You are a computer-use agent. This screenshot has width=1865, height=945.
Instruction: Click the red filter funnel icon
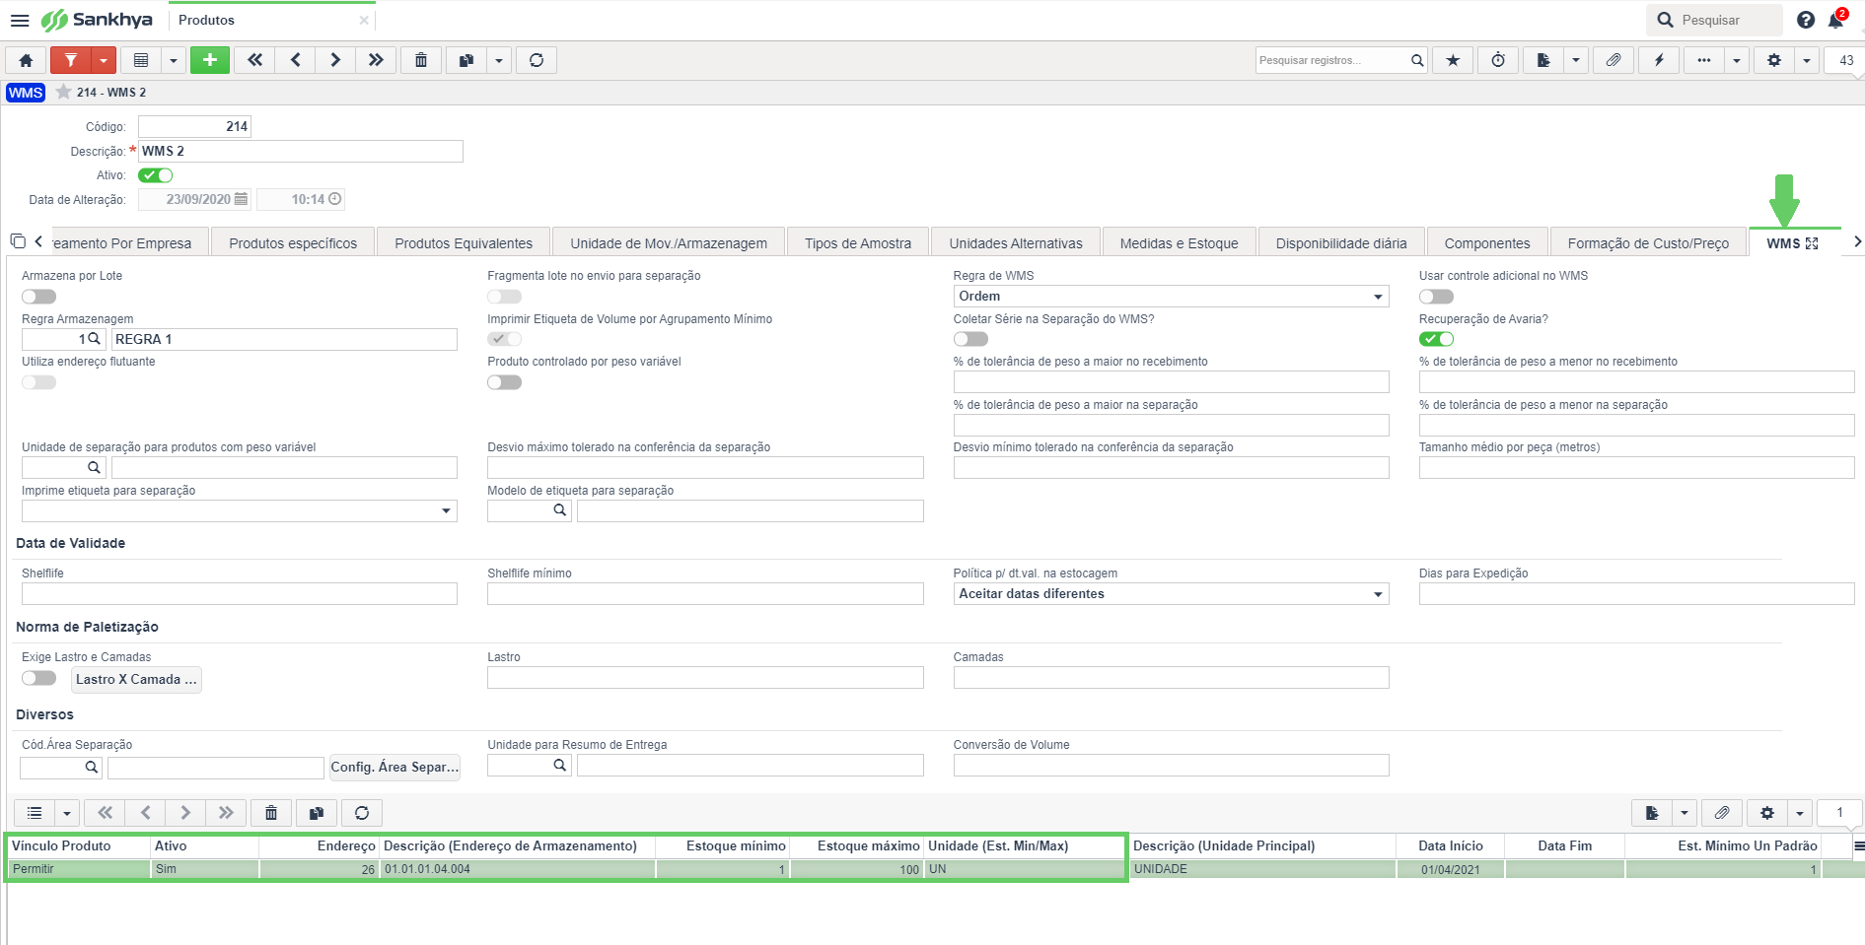[71, 60]
